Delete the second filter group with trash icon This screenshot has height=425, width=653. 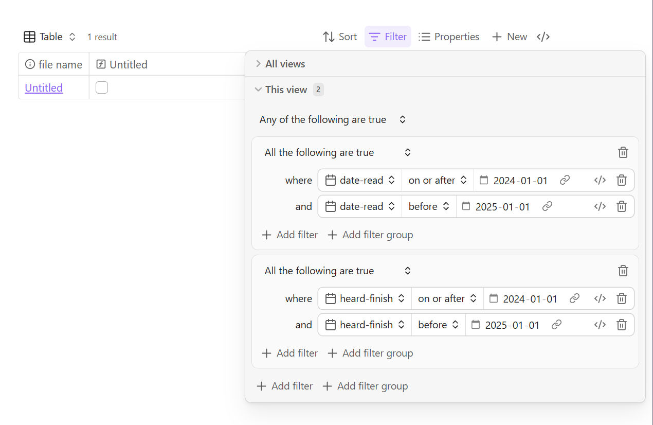(623, 271)
